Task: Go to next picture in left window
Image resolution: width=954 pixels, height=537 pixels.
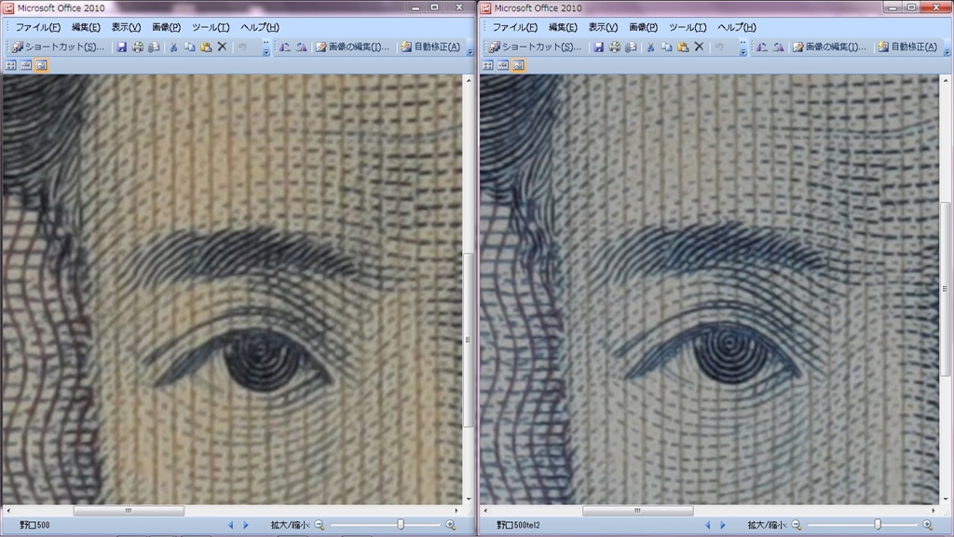Action: pyautogui.click(x=246, y=525)
